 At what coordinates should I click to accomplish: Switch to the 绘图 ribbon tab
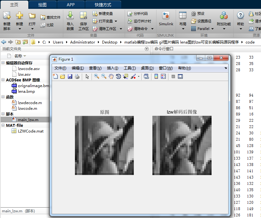[x=43, y=5]
